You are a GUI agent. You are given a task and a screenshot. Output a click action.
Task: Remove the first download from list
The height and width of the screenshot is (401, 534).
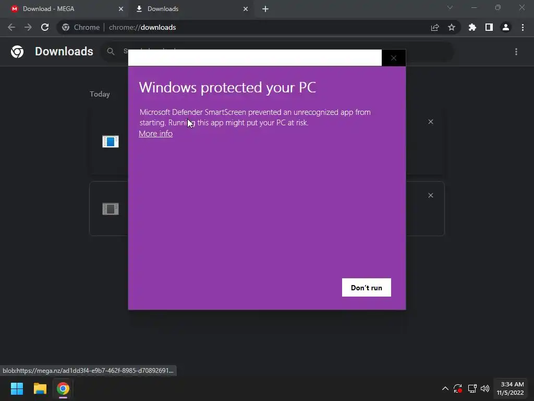coord(430,122)
